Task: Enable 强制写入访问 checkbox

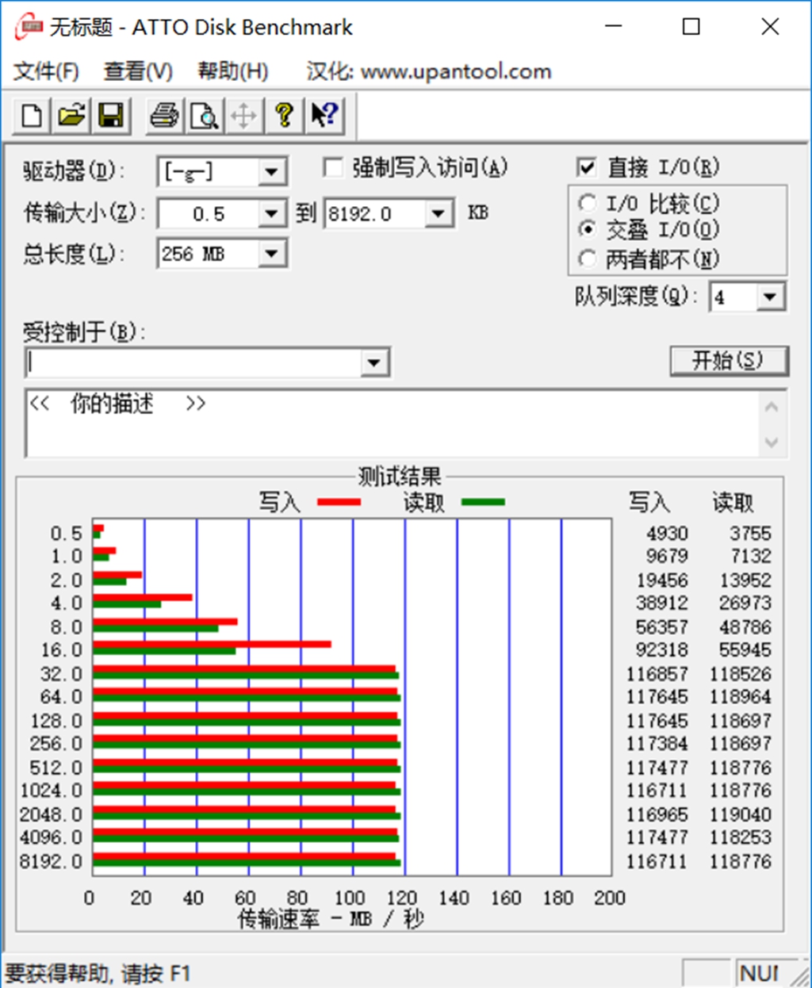Action: [332, 167]
